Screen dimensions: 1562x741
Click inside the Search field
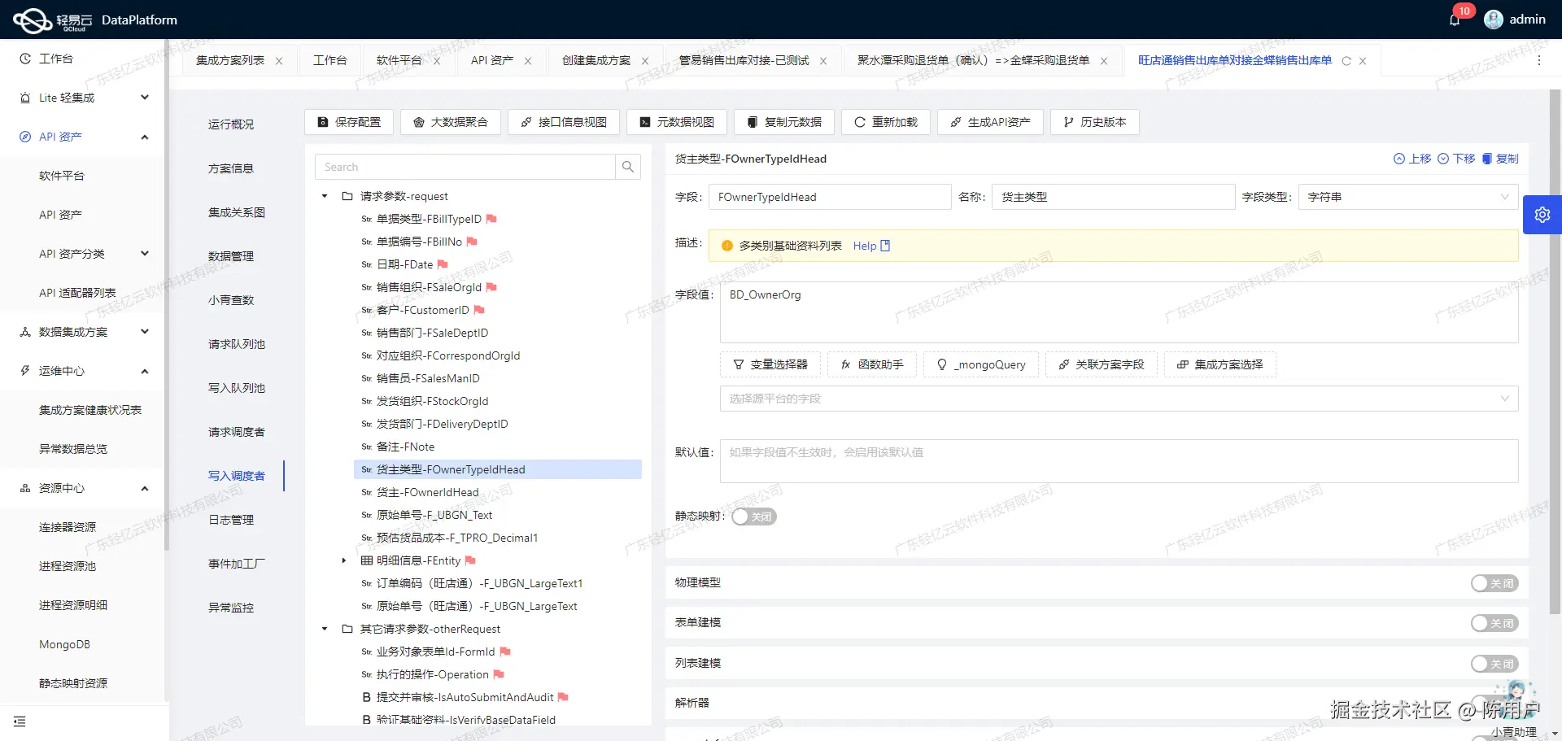point(464,167)
